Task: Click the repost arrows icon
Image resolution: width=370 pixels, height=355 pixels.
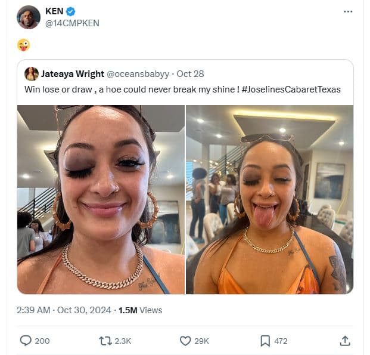Action: tap(105, 341)
